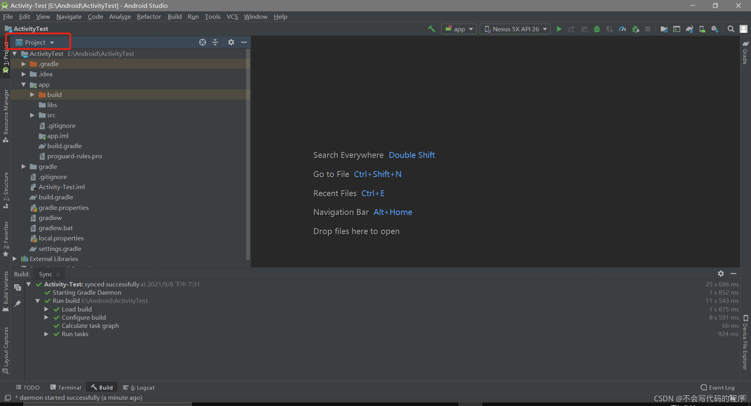751x406 pixels.
Task: Select gradlew.bat file
Action: 56,228
